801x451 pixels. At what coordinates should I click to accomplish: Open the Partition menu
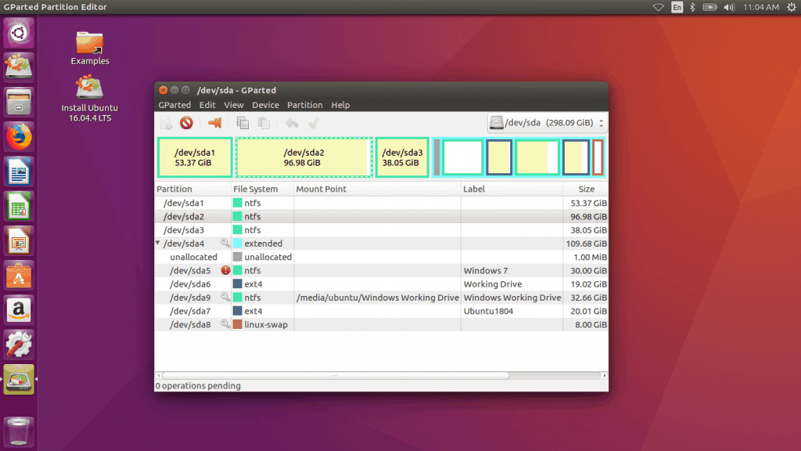[305, 104]
